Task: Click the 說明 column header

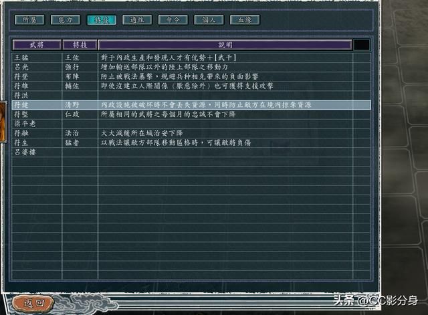Action: click(x=225, y=45)
